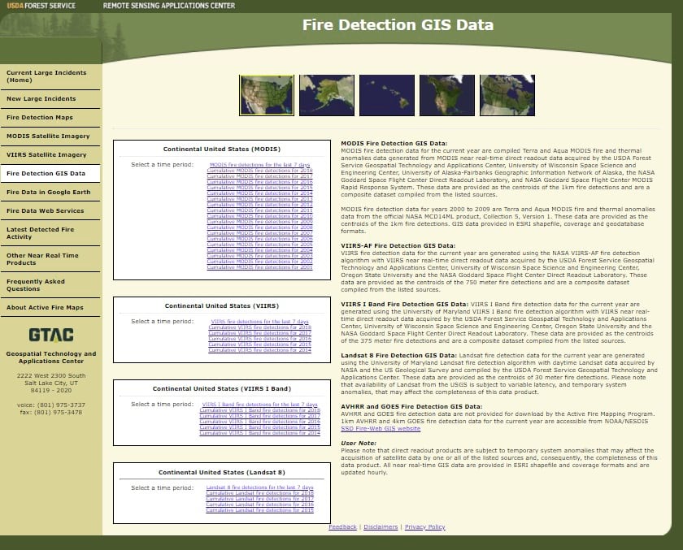Open Frequently Asked Questions
This screenshot has height=550, width=683.
pyautogui.click(x=50, y=285)
